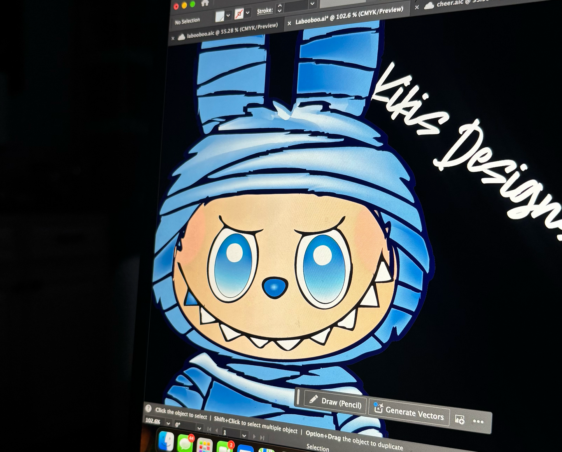Go to first artboard button
This screenshot has width=562, height=452.
(x=209, y=429)
